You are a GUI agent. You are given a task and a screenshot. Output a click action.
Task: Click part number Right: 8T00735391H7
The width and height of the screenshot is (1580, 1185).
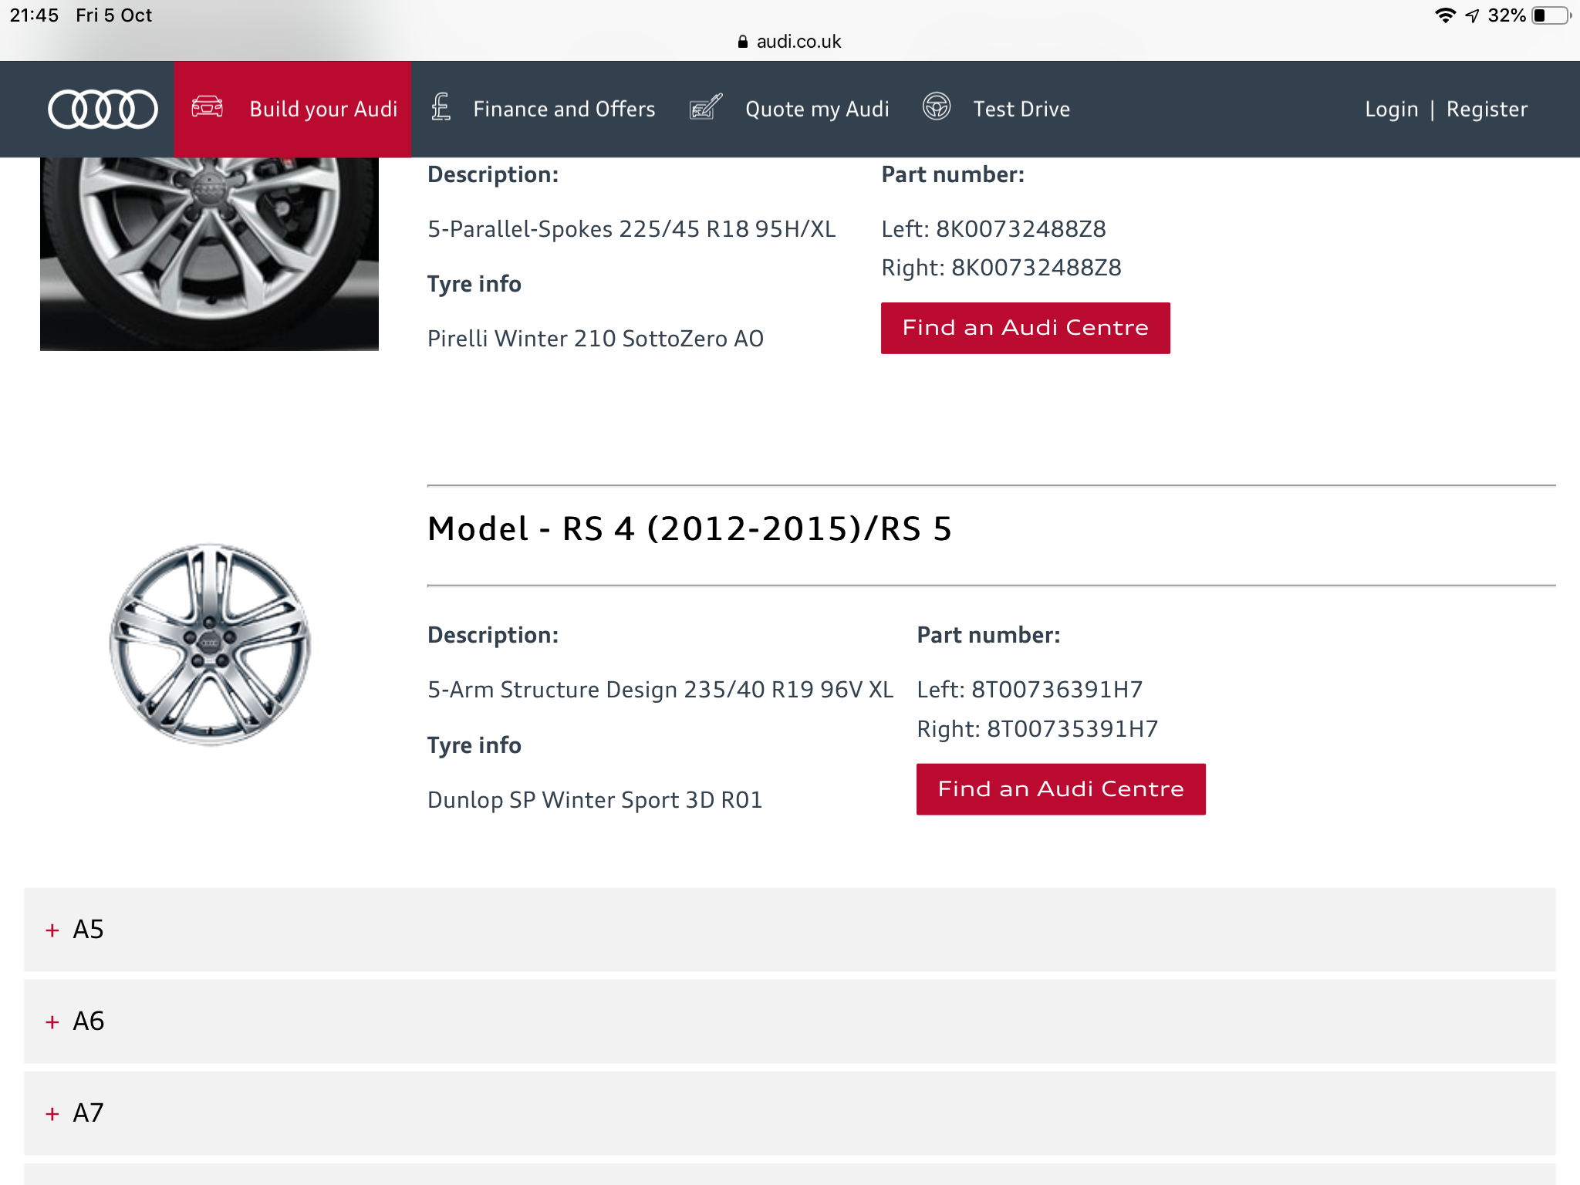click(1037, 729)
